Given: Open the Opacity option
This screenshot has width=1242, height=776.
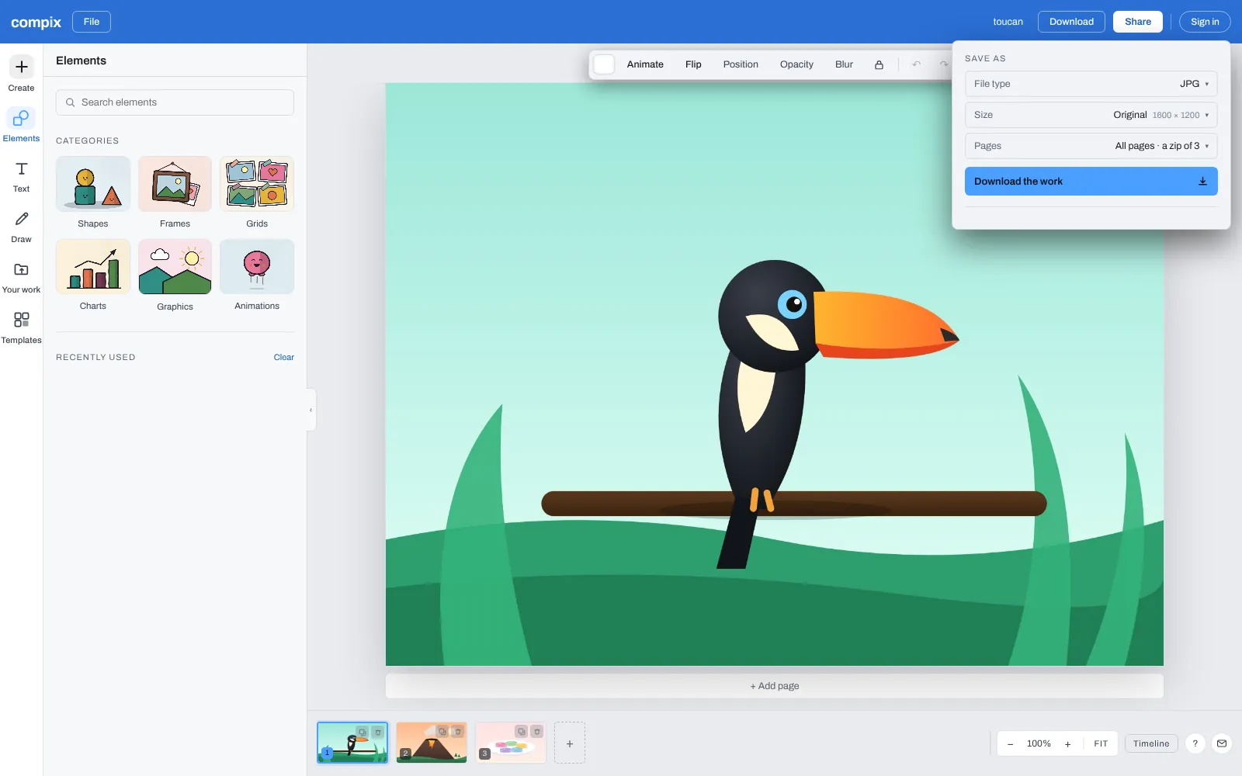Looking at the screenshot, I should [x=796, y=64].
